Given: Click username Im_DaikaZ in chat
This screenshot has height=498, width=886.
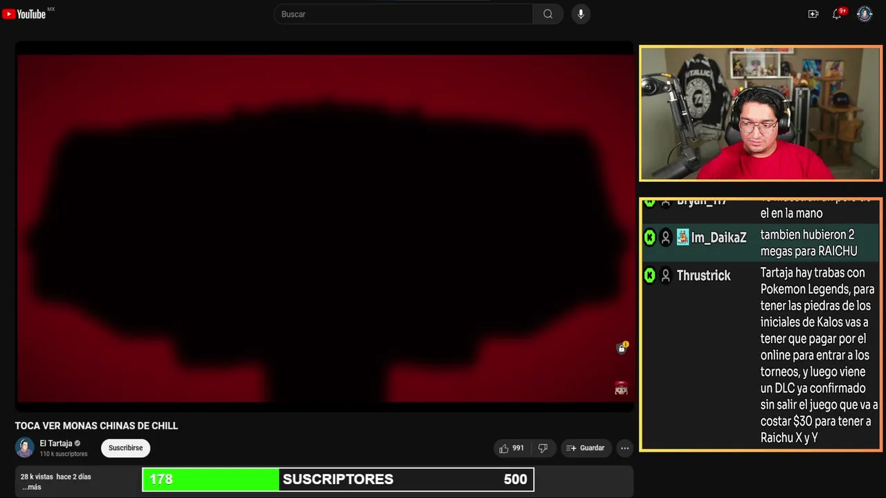Looking at the screenshot, I should point(718,237).
